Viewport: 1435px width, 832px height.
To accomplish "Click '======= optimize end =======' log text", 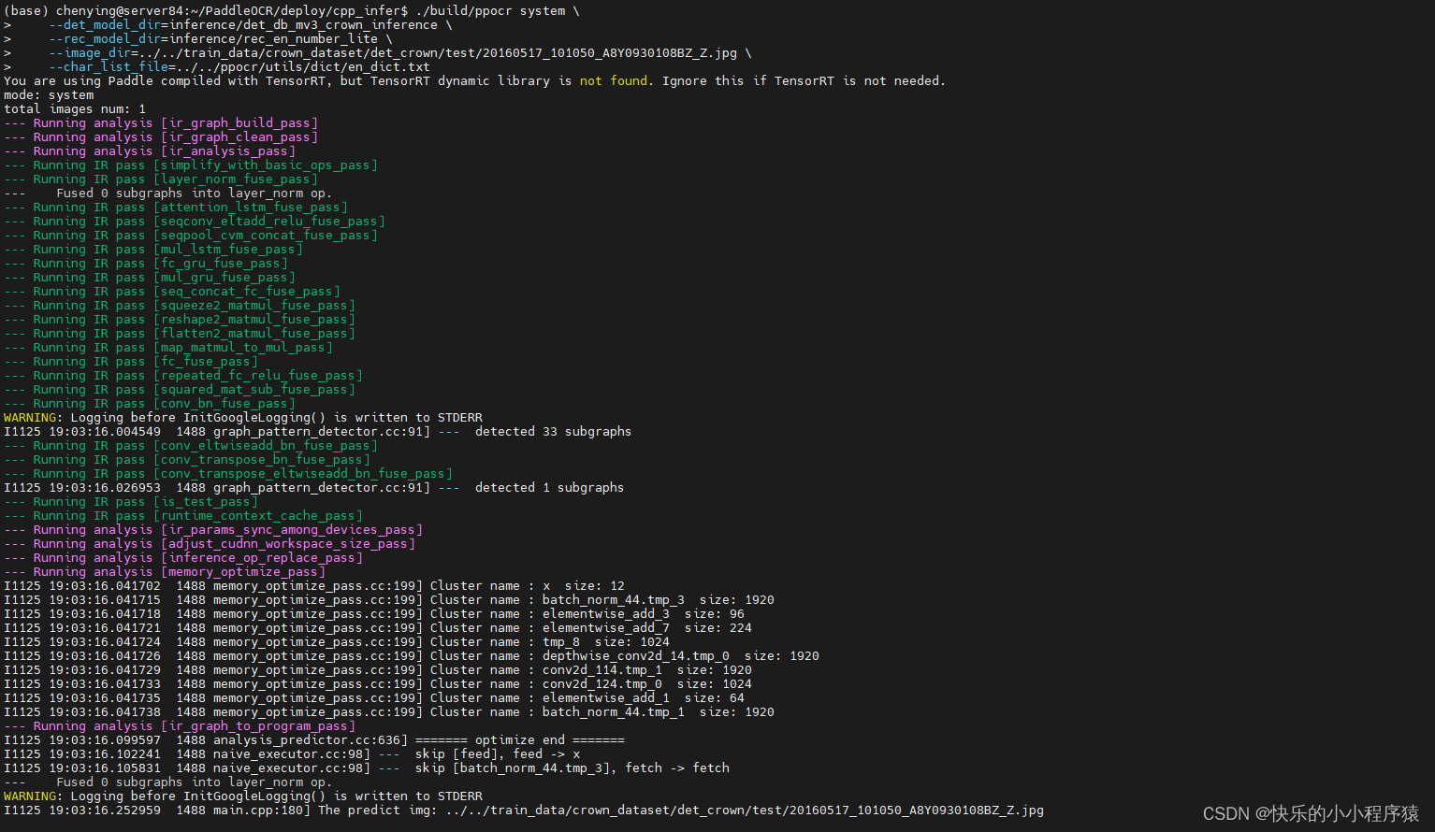I will coord(520,740).
